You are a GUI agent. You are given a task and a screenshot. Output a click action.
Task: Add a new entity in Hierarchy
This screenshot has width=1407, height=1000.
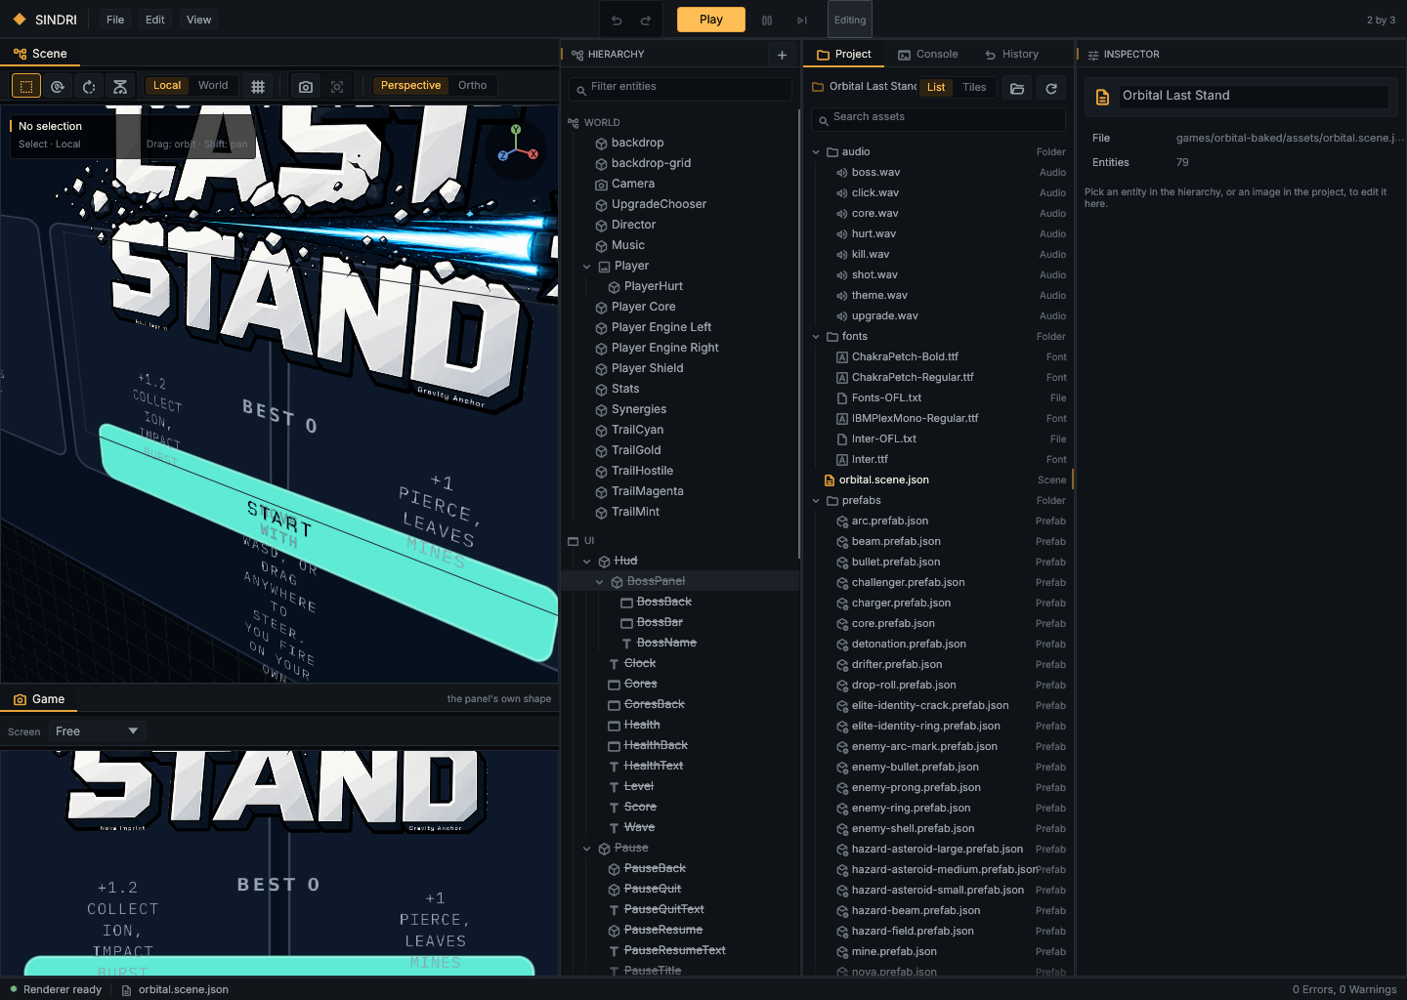tap(782, 55)
